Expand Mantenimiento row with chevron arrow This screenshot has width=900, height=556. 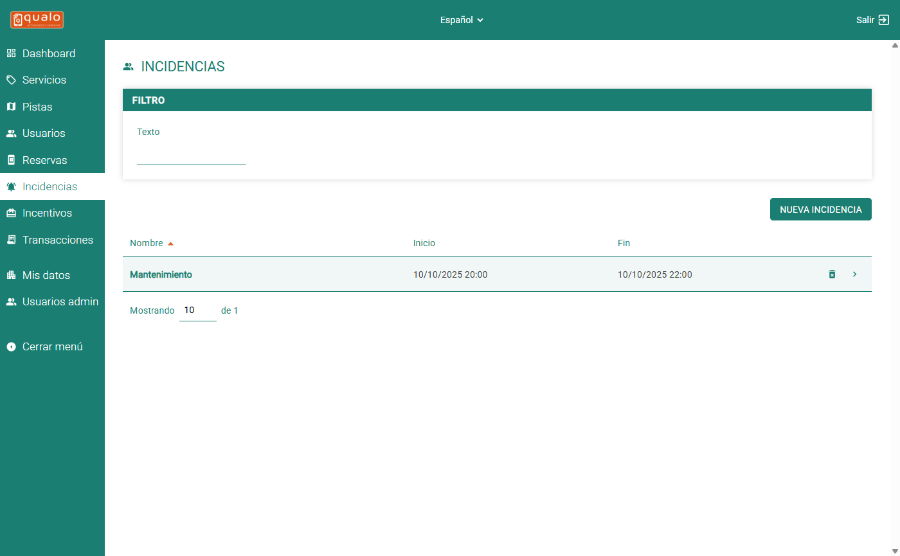pyautogui.click(x=854, y=274)
